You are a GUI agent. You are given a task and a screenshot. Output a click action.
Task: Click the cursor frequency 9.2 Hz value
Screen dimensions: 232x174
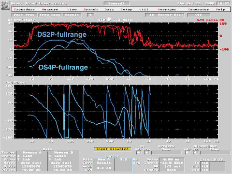[x=123, y=159]
